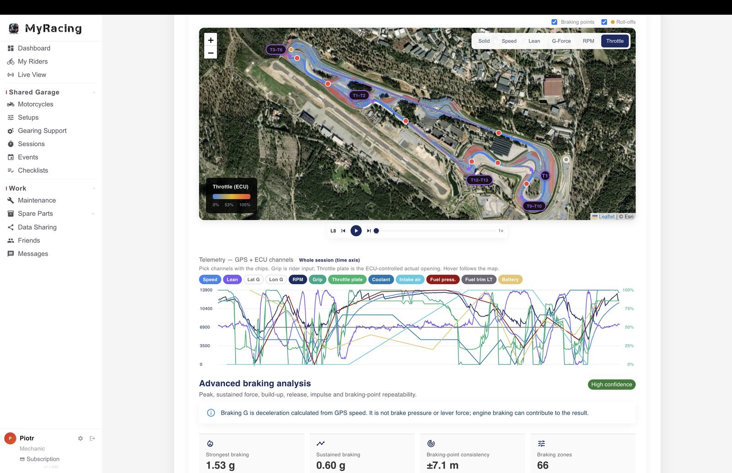Click the Braking-point consistency target icon
Viewport: 732px width, 473px height.
coord(431,443)
